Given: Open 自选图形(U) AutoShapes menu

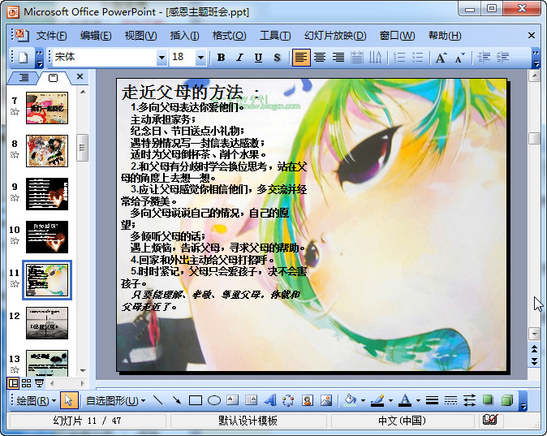Looking at the screenshot, I should click(115, 401).
